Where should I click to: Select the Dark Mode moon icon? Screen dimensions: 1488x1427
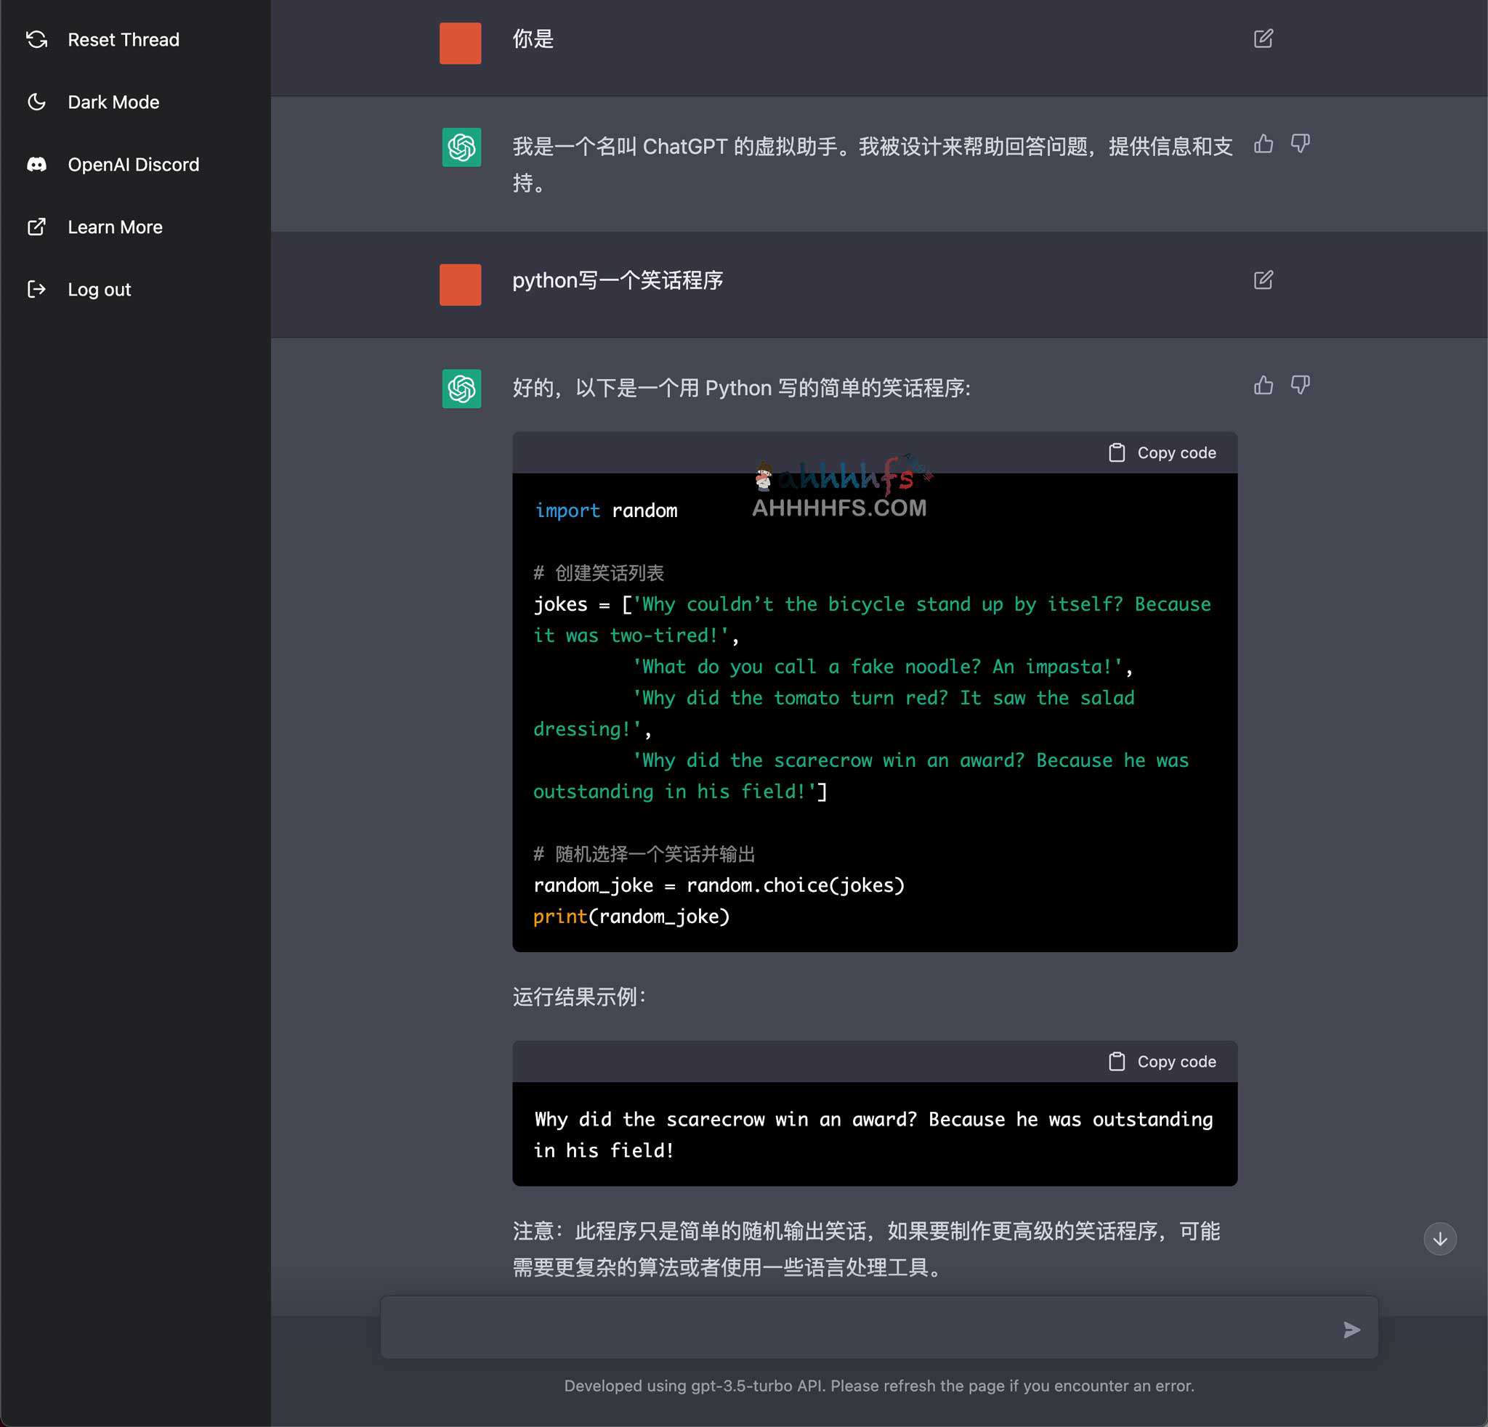[37, 102]
